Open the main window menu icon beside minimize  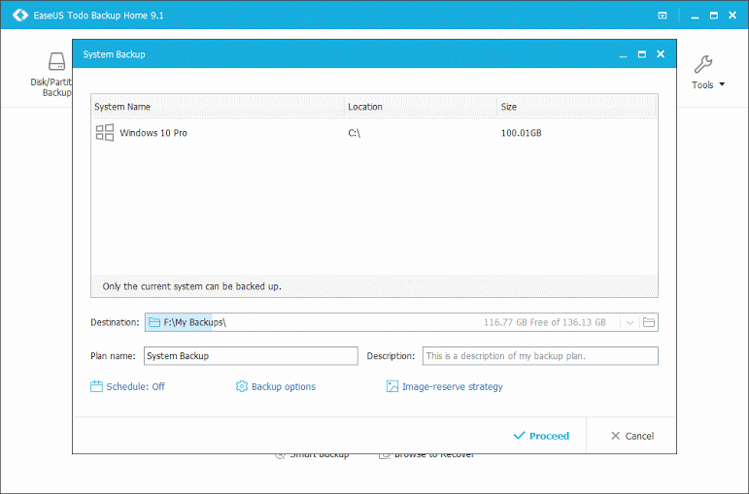(663, 16)
